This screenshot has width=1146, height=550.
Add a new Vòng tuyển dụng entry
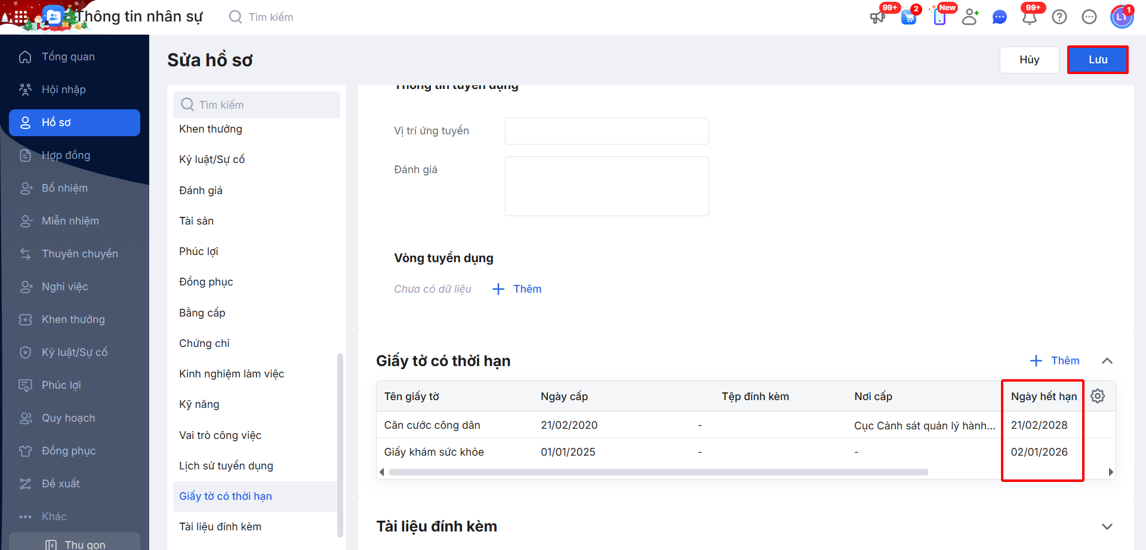tap(517, 289)
